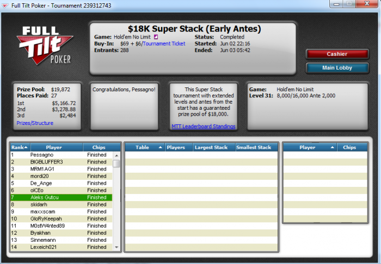
Task: Click Level 31 blinds 8,000/16,000 Ante 2,000
Action: click(x=306, y=96)
